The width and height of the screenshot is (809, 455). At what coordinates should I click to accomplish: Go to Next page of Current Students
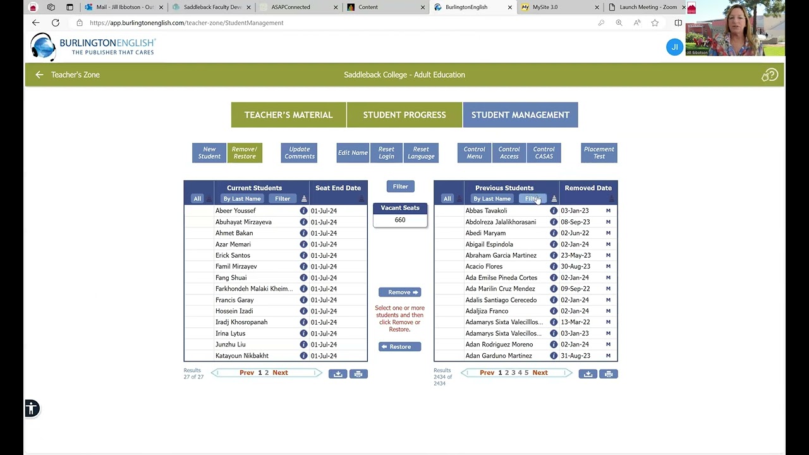[280, 373]
